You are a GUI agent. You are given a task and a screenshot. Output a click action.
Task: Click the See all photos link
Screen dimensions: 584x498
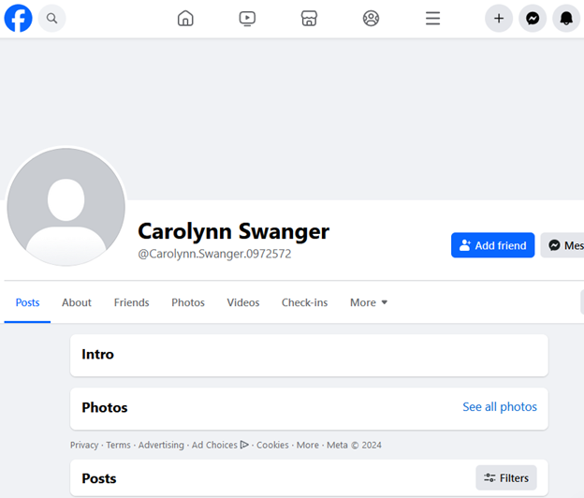tap(500, 407)
